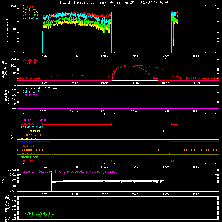This screenshot has height=222, width=222.
Task: Select the Collimator 8 legend entry
Action: [x=31, y=92]
